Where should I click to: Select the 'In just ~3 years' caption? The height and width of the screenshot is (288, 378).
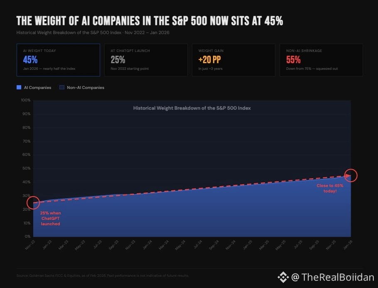point(211,69)
